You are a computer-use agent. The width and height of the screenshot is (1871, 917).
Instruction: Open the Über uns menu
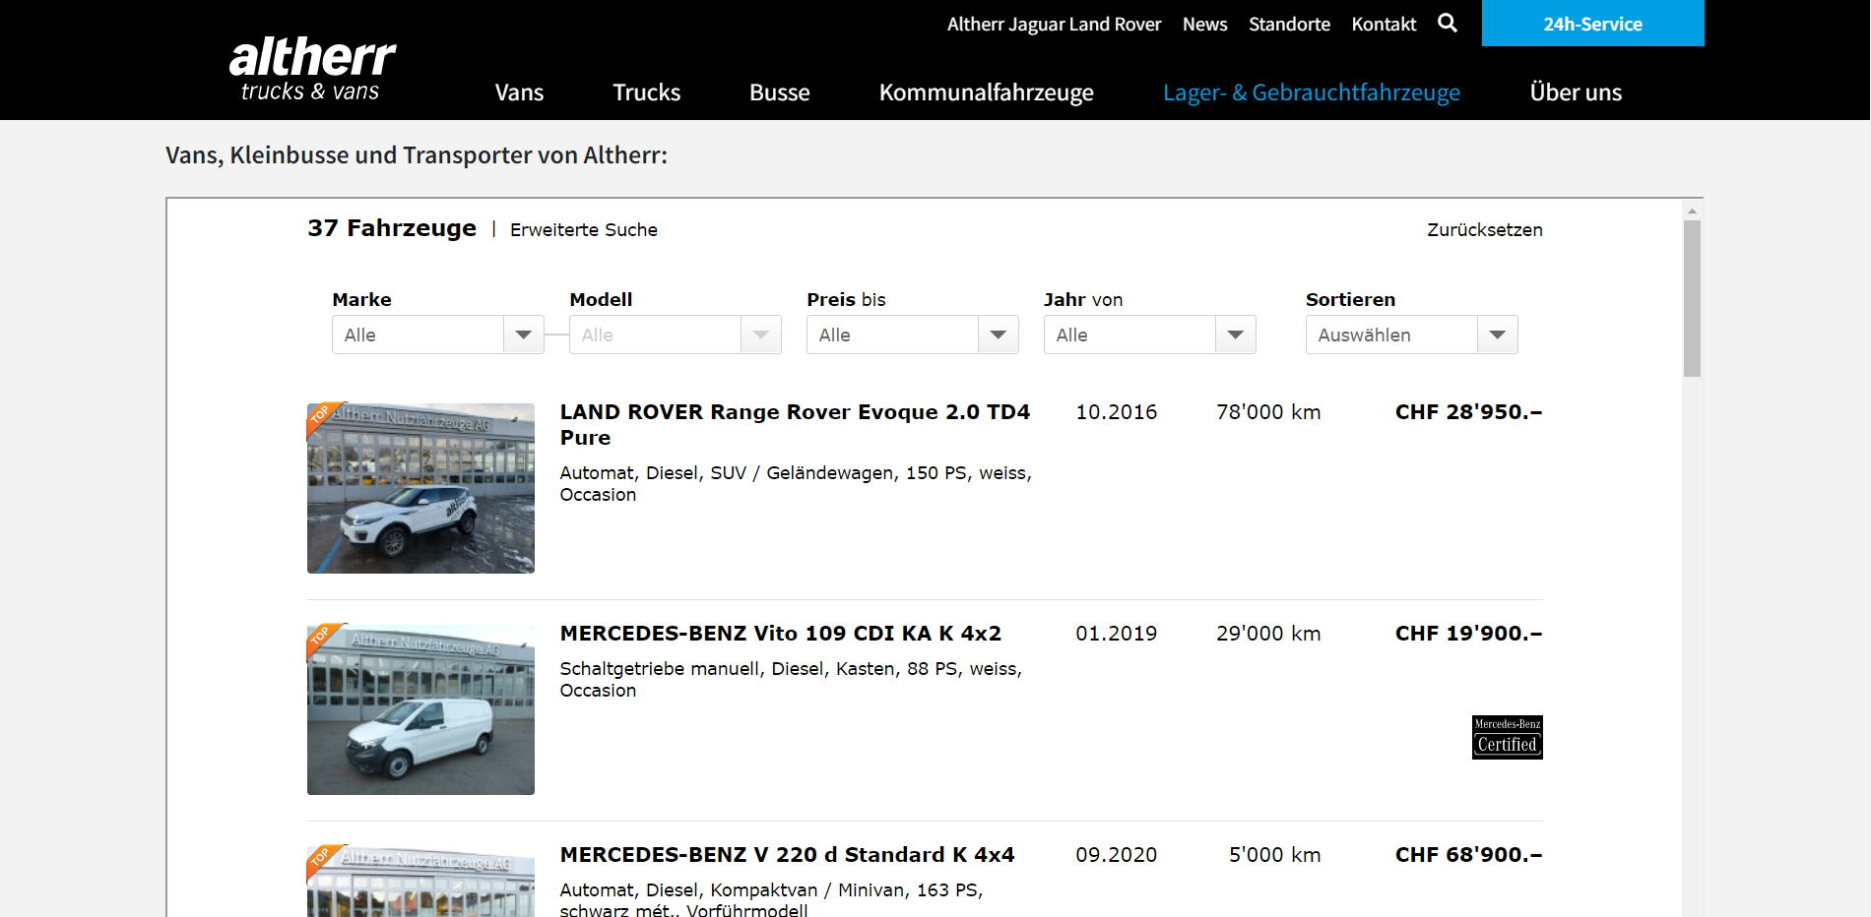1576,92
